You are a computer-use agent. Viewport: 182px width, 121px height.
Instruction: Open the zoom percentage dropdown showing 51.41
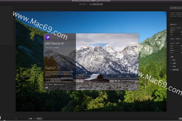coord(85,4)
